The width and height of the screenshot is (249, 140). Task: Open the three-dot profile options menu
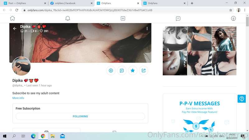[x=147, y=28]
